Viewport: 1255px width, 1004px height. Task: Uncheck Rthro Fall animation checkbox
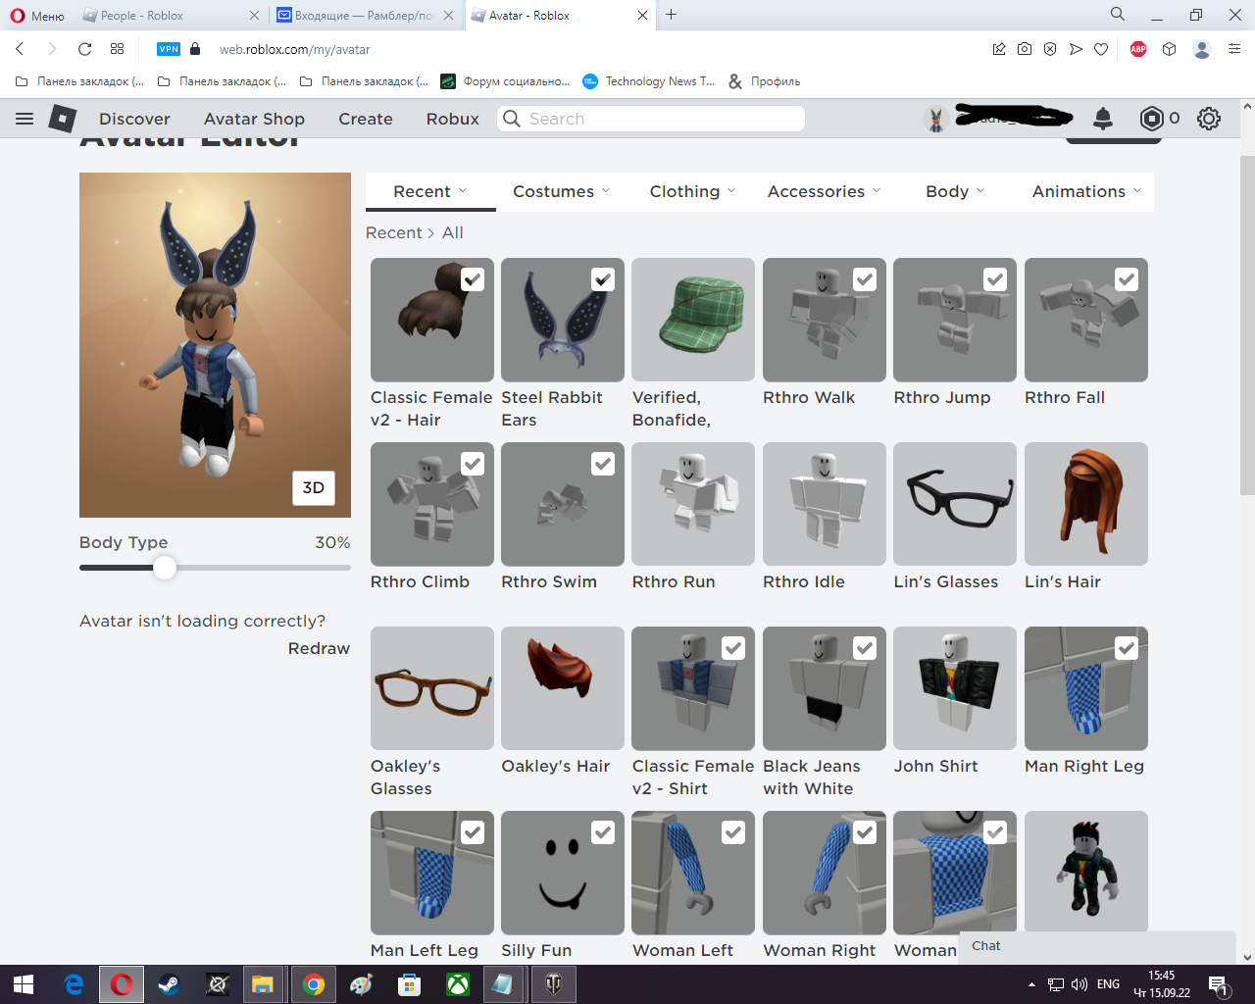(x=1127, y=279)
